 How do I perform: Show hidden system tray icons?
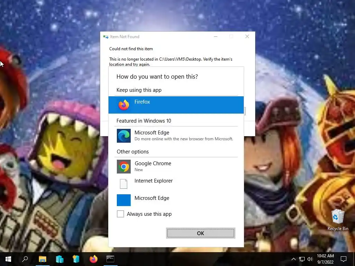pyautogui.click(x=293, y=259)
